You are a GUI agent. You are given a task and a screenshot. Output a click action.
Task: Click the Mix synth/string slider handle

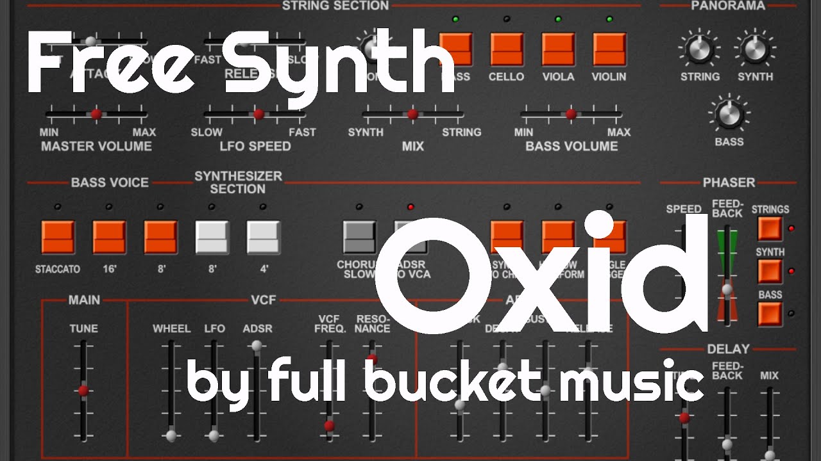(x=412, y=115)
